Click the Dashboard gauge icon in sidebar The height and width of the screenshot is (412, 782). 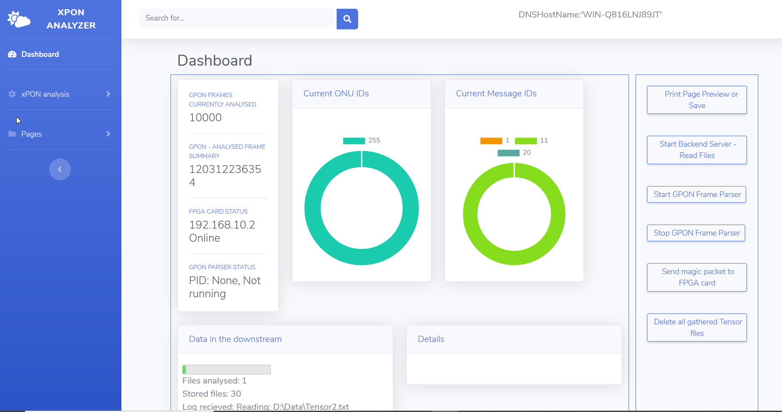(12, 54)
